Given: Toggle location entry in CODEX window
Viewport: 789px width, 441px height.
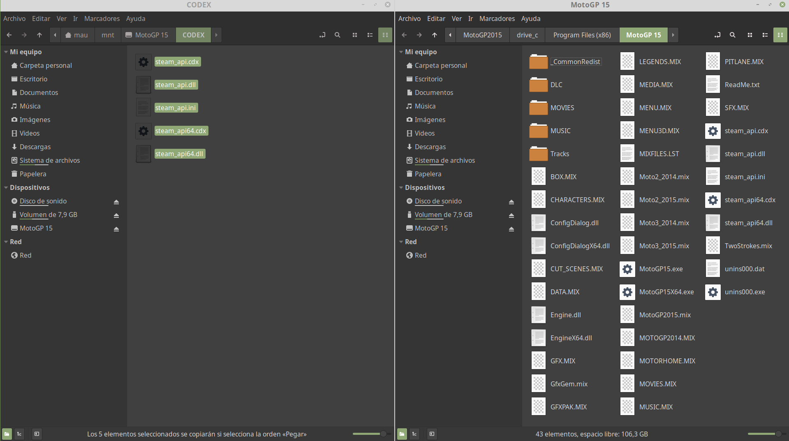Looking at the screenshot, I should click(322, 35).
